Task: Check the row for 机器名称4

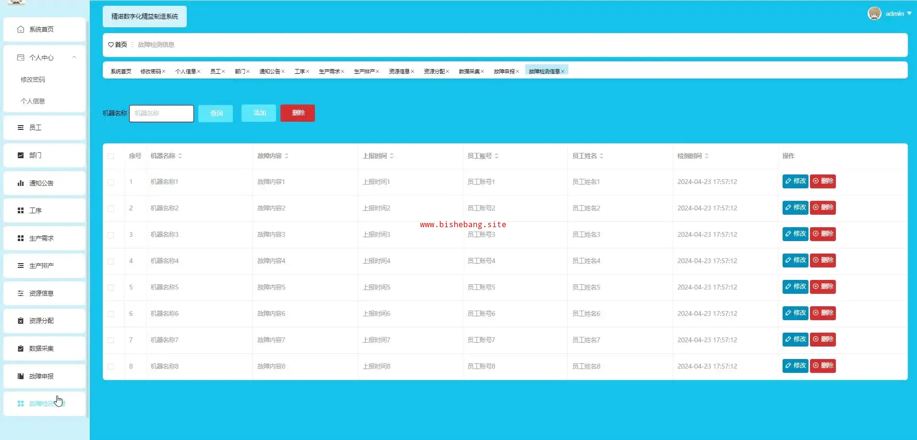Action: tap(111, 261)
